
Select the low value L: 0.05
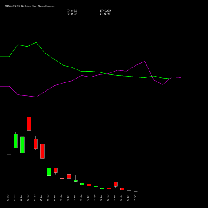(105, 14)
